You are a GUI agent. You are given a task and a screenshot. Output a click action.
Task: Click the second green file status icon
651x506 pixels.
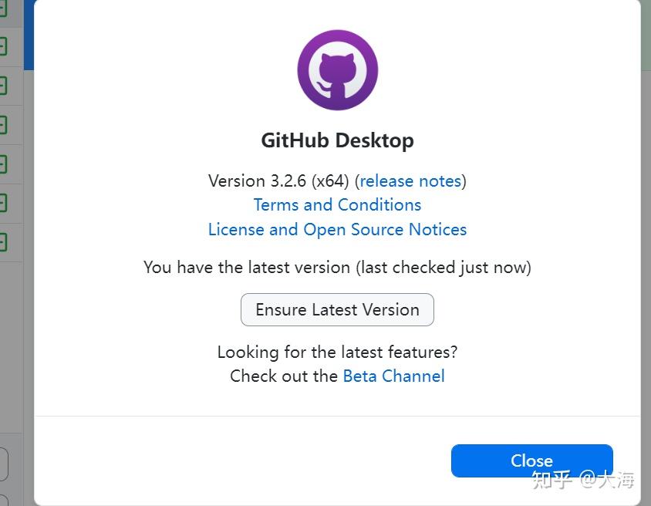coord(2,47)
